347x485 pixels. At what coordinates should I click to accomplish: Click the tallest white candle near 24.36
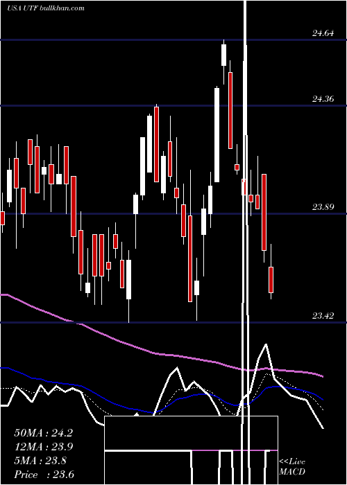click(217, 135)
